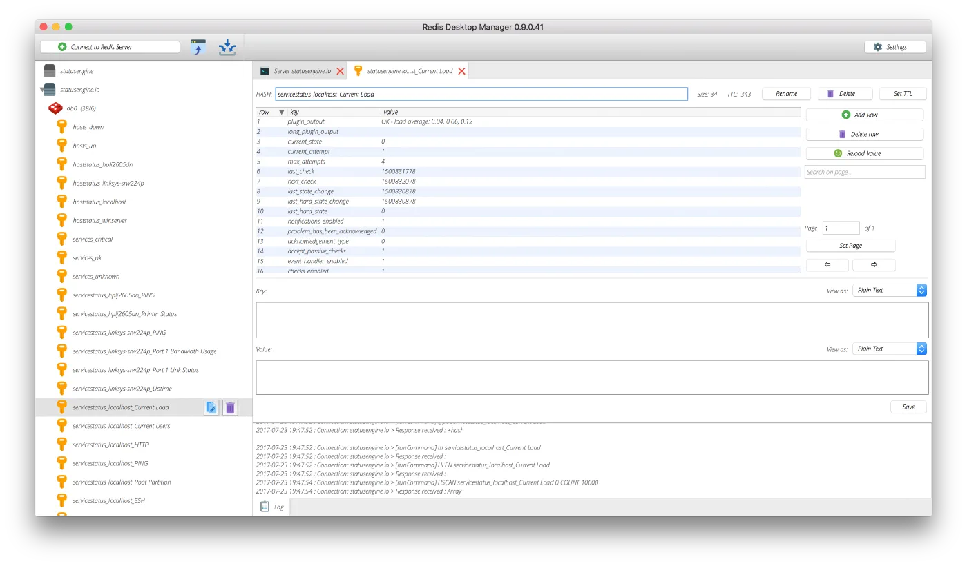
Task: Open the Current Load key in a new tab icon
Action: pos(211,407)
